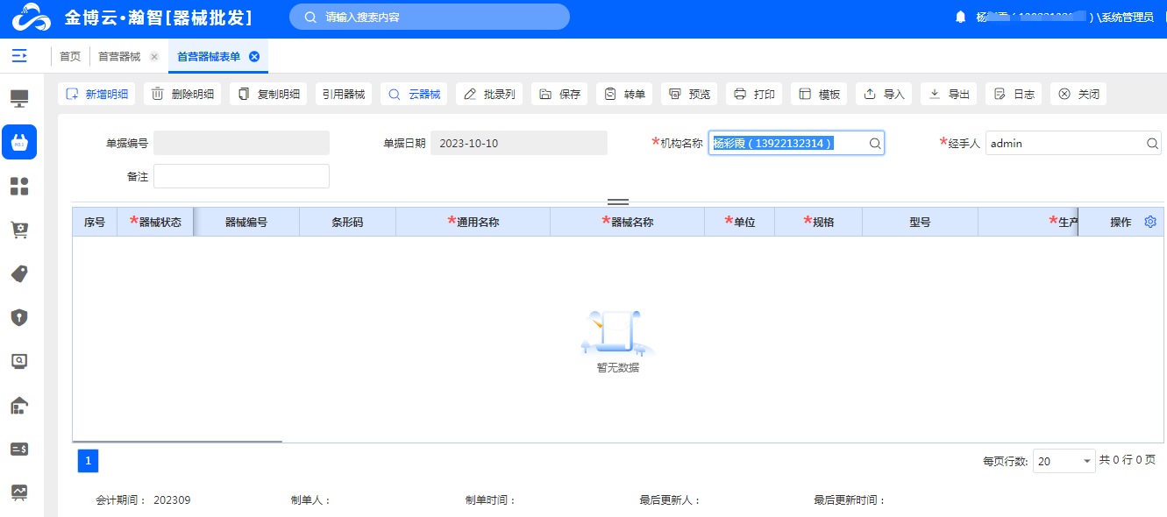Open the shield security sidebar icon
Image resolution: width=1167 pixels, height=517 pixels.
[x=19, y=317]
